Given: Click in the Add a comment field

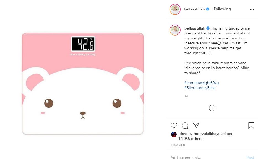Looking at the screenshot, I should (205, 158).
